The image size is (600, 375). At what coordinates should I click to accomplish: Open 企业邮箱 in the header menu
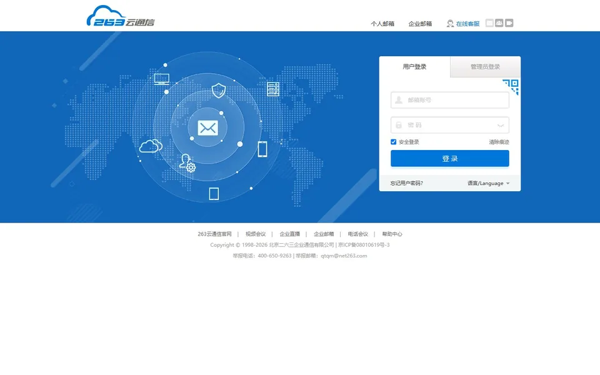420,24
